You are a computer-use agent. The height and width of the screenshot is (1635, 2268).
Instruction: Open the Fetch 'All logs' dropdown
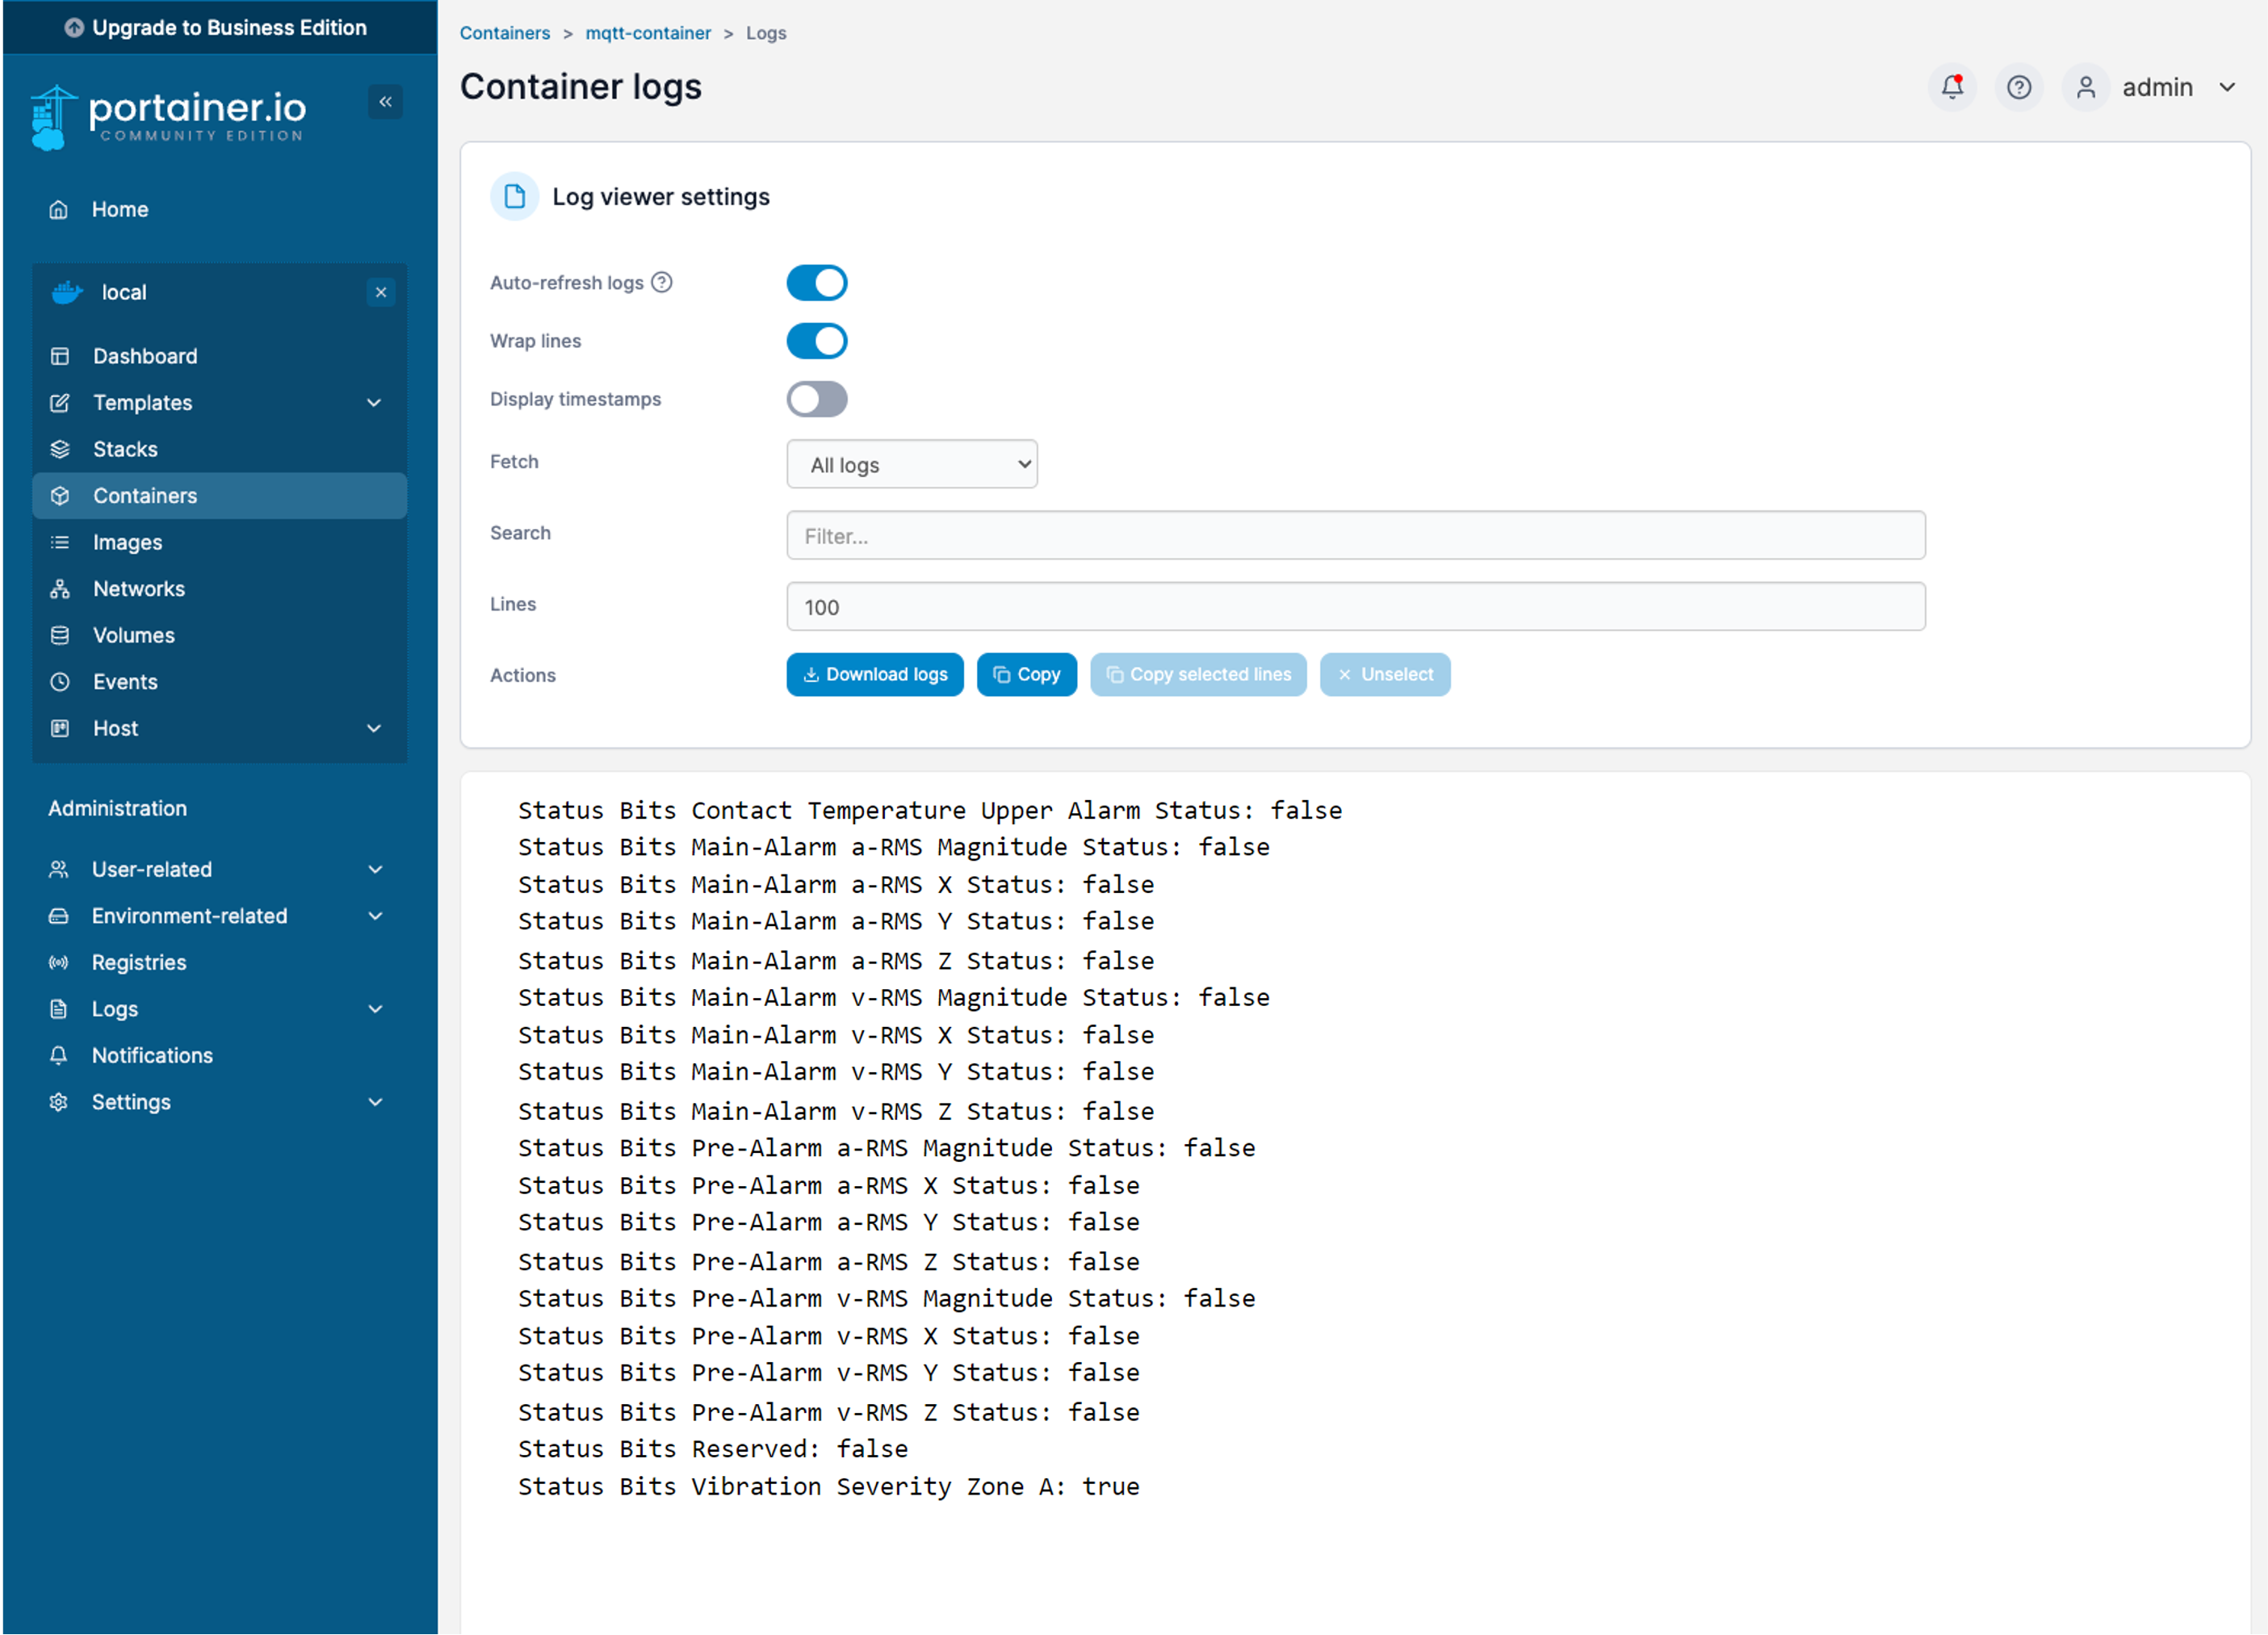pos(911,464)
